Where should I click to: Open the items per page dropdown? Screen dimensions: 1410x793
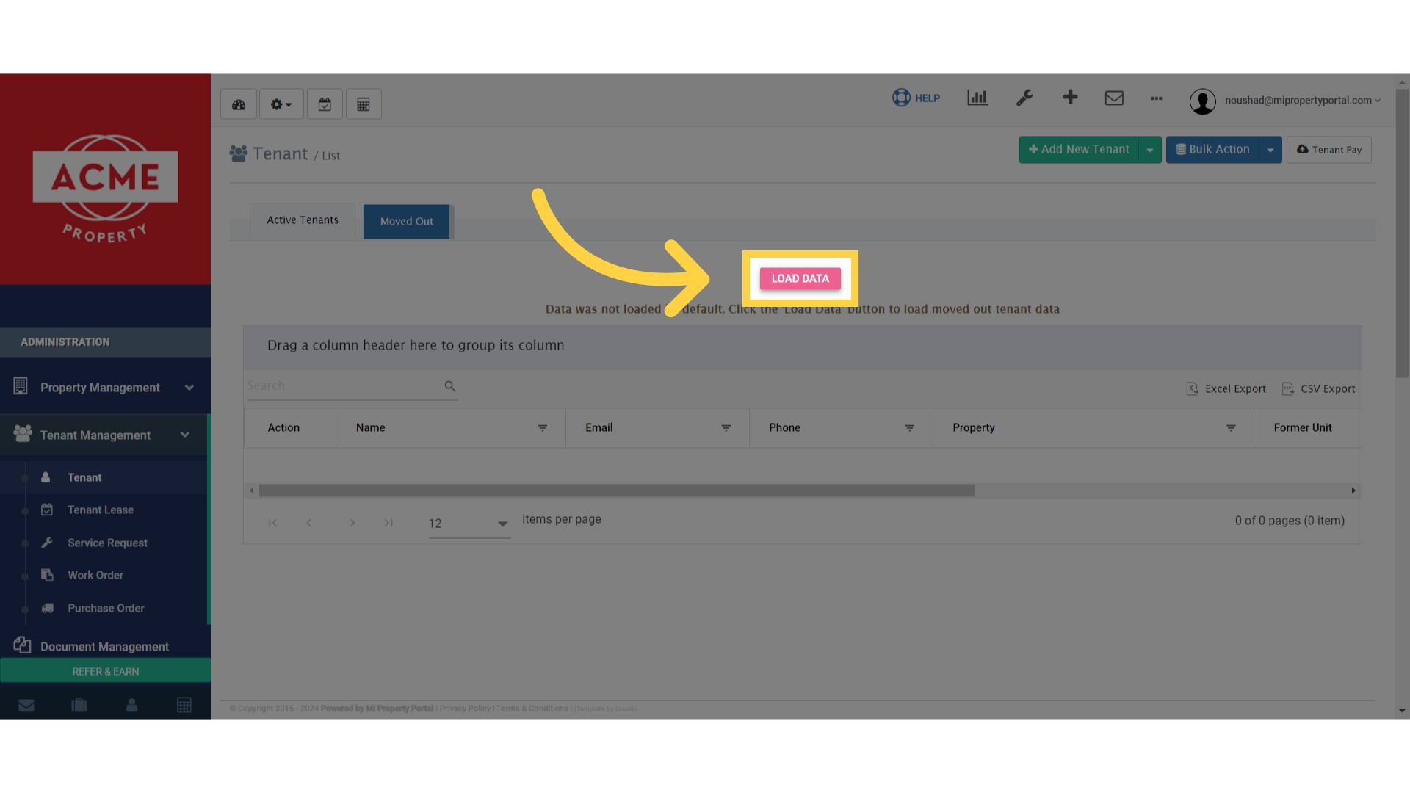tap(469, 524)
